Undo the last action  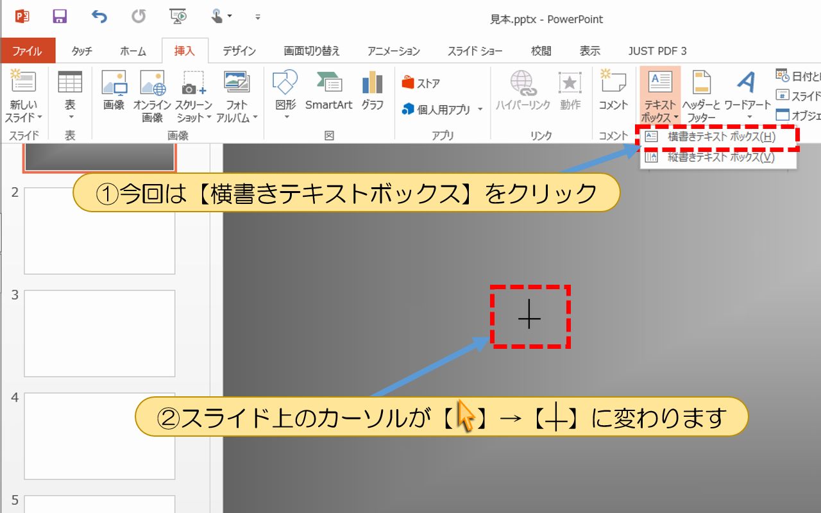(99, 16)
